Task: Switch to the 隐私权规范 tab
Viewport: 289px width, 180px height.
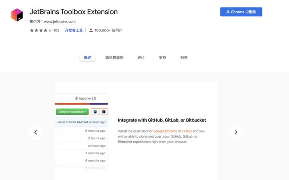Action: pyautogui.click(x=114, y=58)
